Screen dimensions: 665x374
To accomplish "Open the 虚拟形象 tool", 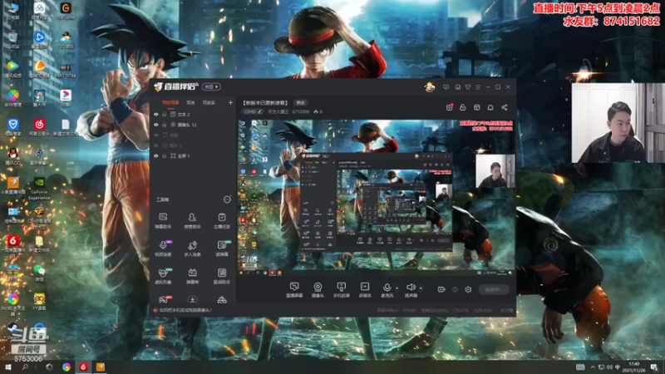I will 163,276.
